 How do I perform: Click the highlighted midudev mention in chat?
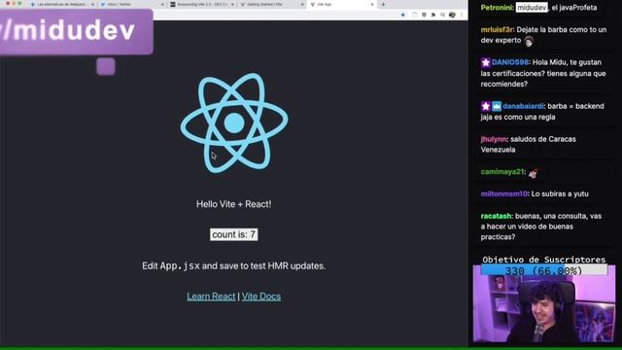point(532,8)
